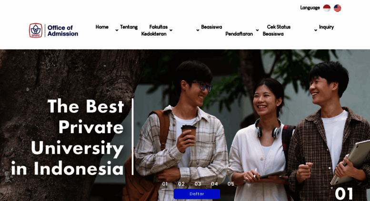Screen dimensions: 370x201
Task: Select slide indicator 05
Action: pyautogui.click(x=231, y=184)
